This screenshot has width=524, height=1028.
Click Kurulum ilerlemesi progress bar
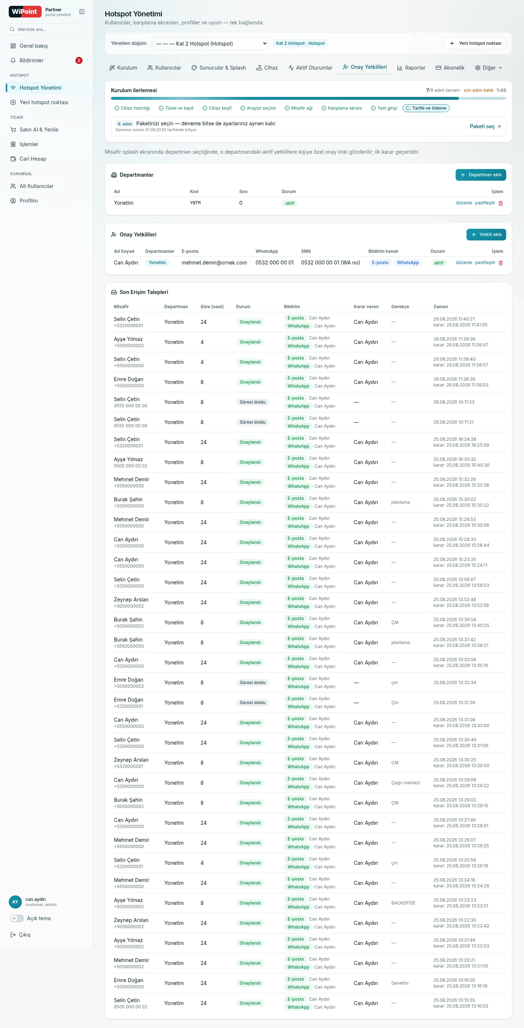tap(308, 98)
